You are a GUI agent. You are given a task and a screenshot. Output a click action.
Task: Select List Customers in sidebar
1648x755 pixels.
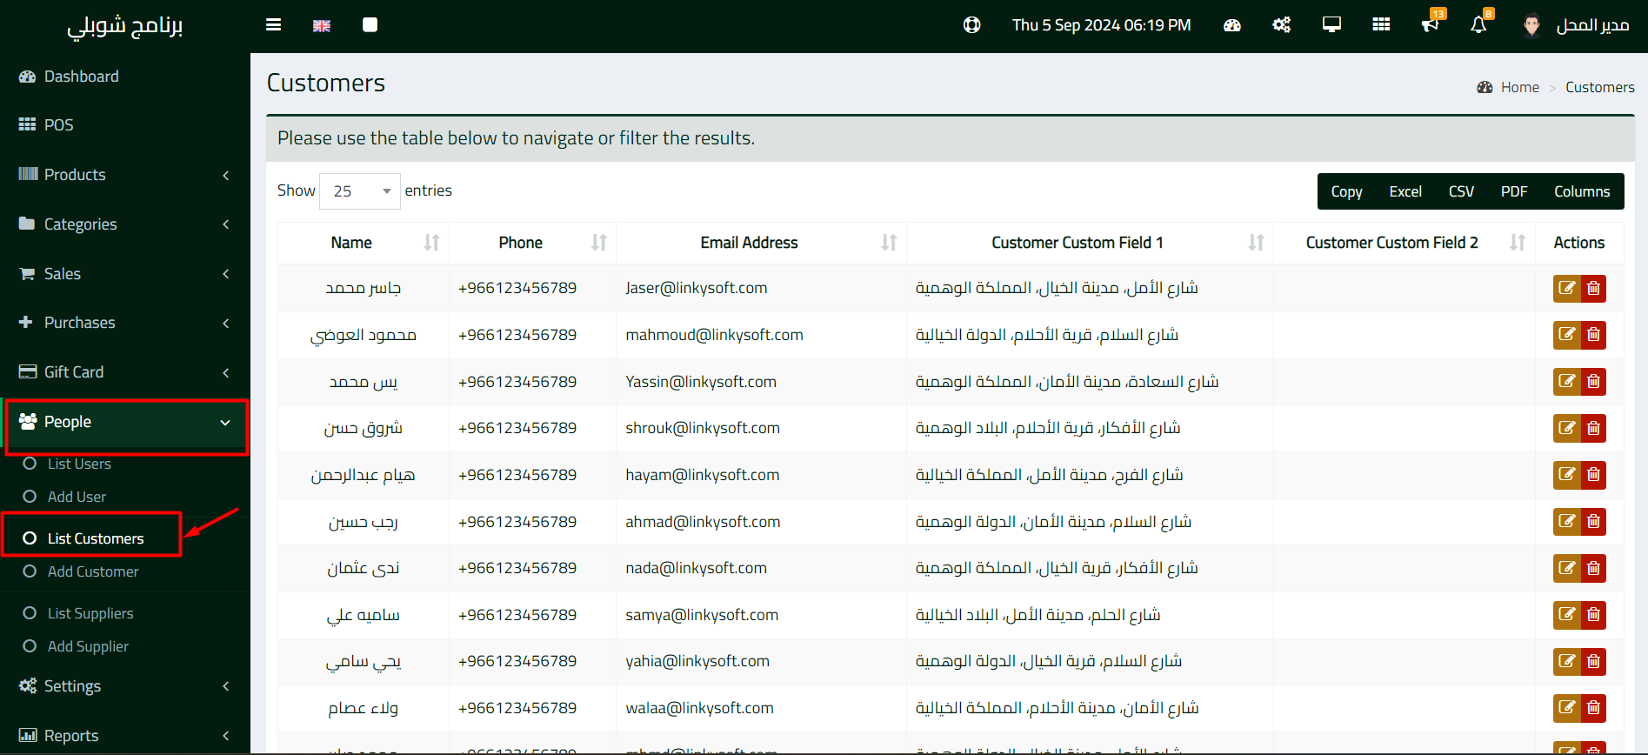pyautogui.click(x=95, y=538)
